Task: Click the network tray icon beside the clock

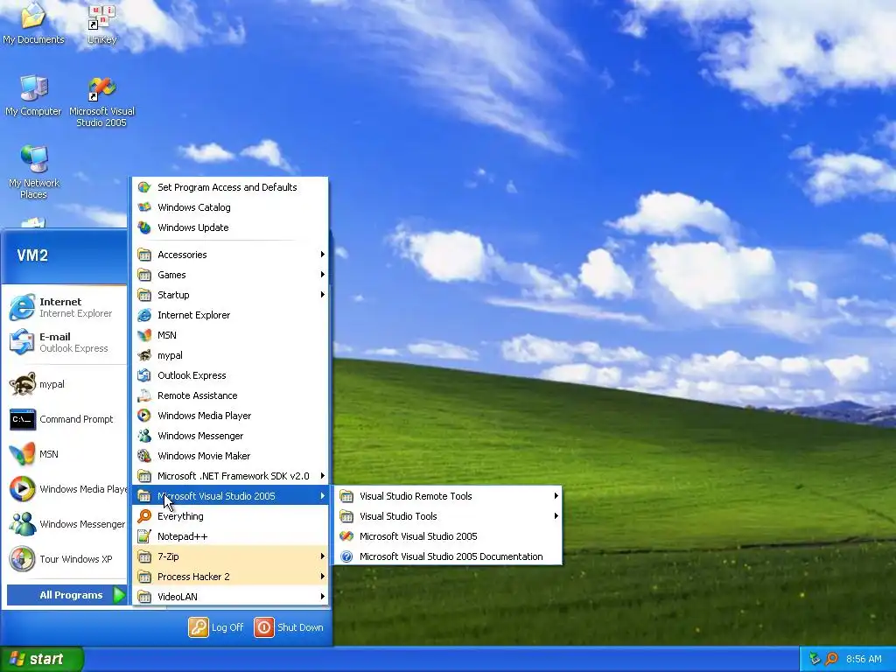Action: 815,659
